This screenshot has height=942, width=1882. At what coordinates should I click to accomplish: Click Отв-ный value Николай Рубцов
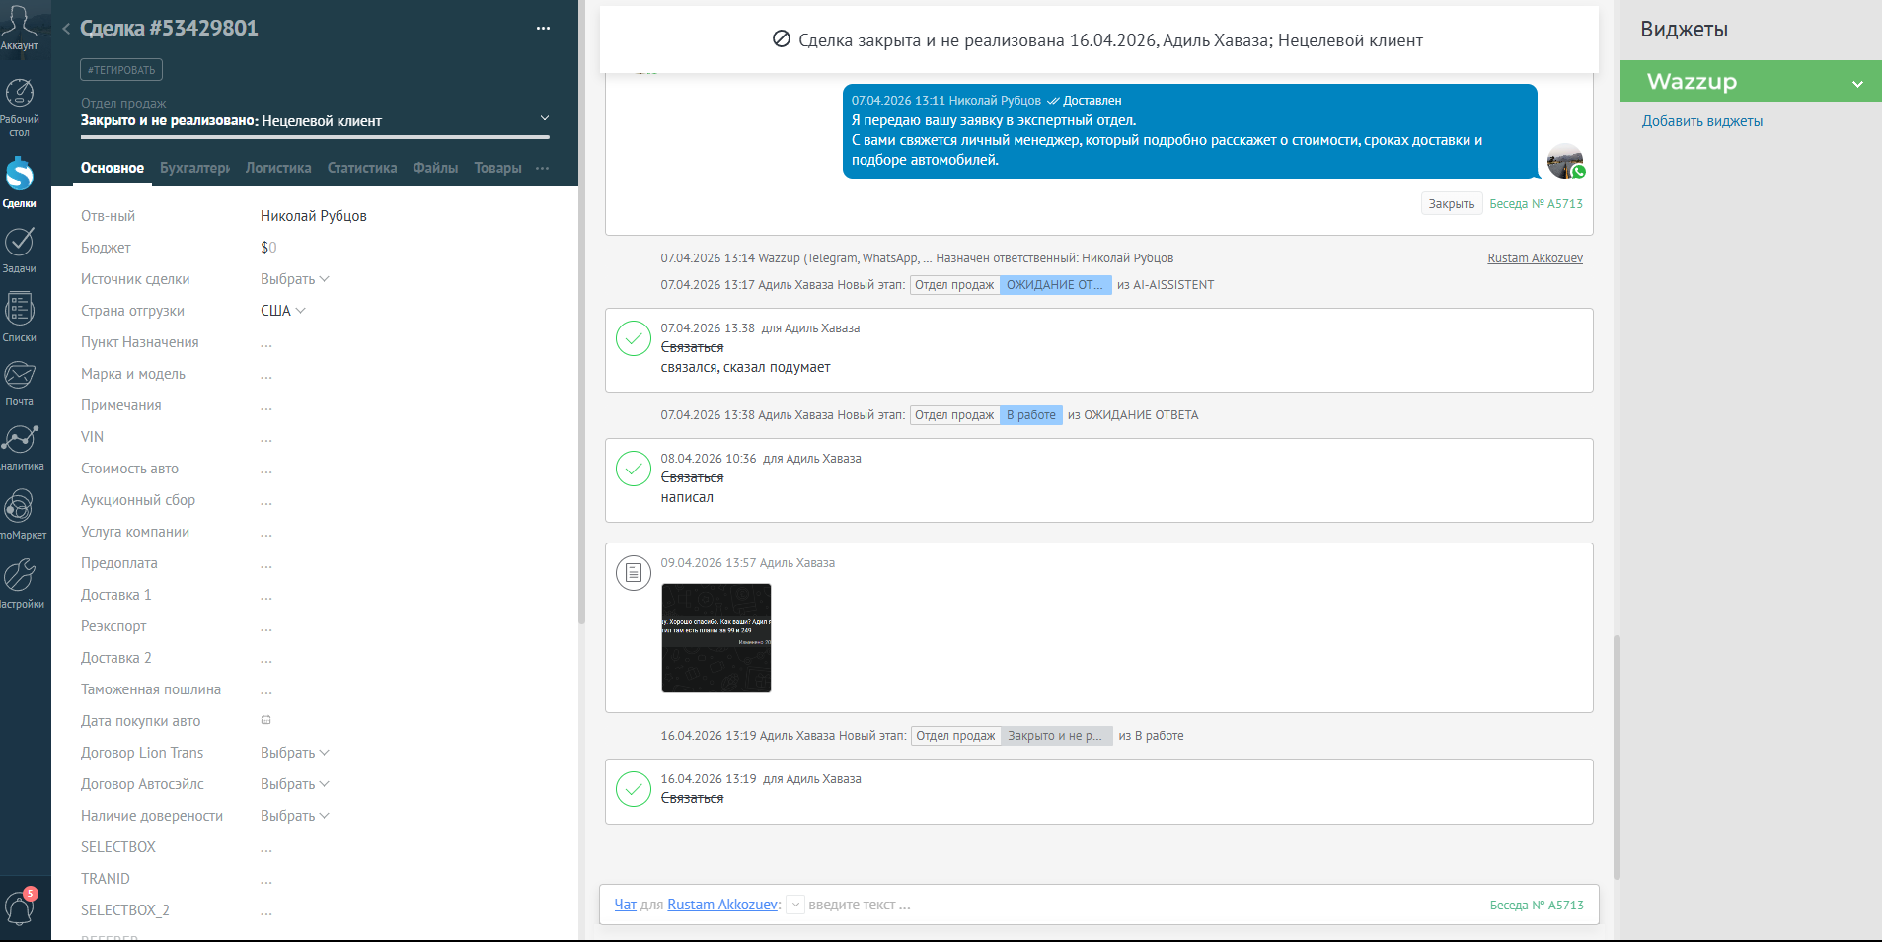pos(314,216)
